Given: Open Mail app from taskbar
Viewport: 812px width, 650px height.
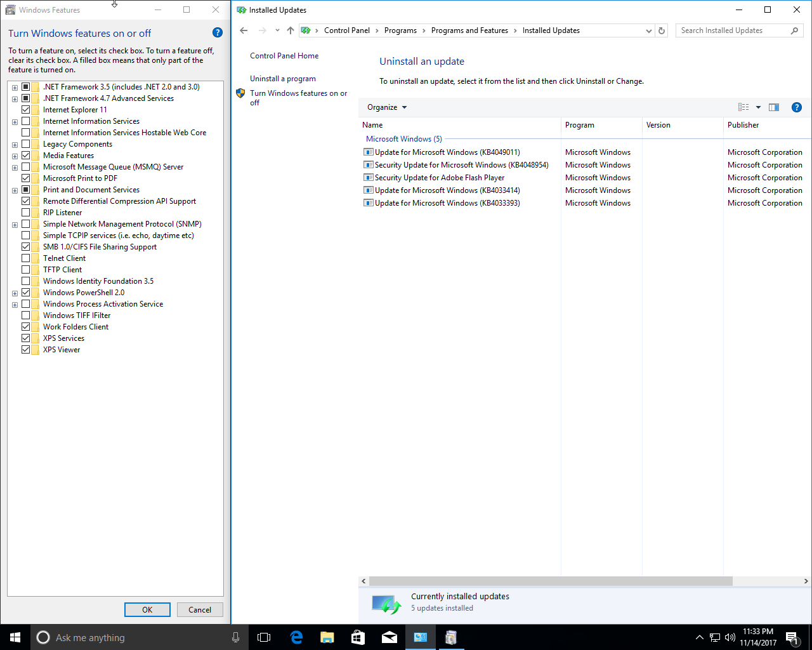Looking at the screenshot, I should click(390, 637).
